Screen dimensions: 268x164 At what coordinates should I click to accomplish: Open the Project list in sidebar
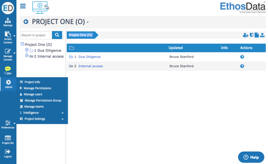[x=8, y=140]
